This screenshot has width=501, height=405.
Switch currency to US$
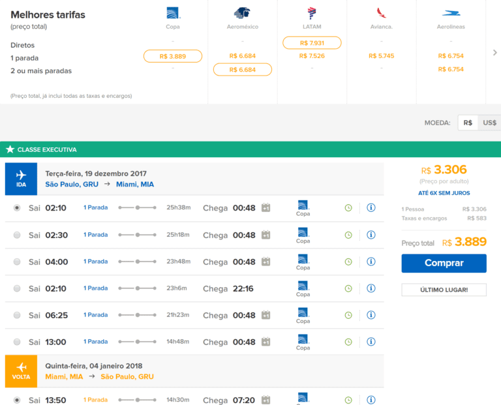[489, 123]
